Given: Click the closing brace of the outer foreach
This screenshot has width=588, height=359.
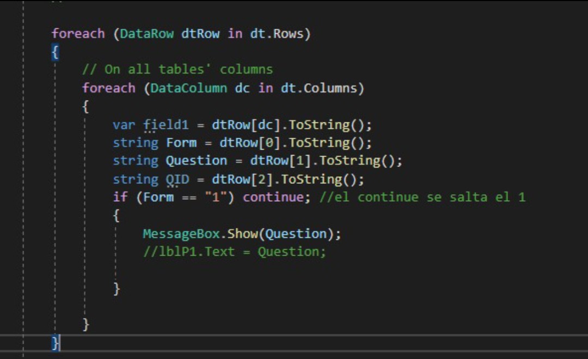Looking at the screenshot, I should pos(56,343).
